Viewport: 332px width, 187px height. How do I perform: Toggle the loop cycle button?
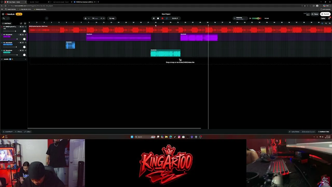click(167, 18)
